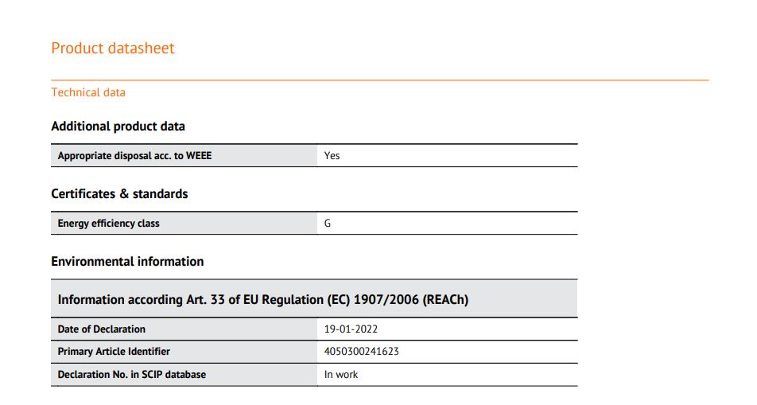Select the identifier number 4050300241623
The height and width of the screenshot is (405, 757).
(362, 352)
